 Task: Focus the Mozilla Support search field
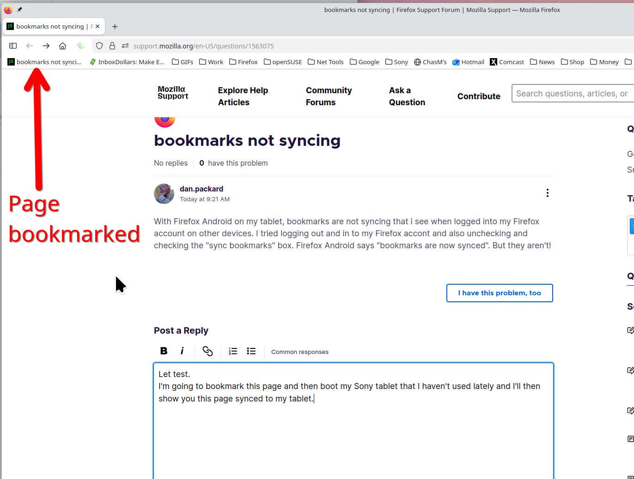pyautogui.click(x=572, y=93)
